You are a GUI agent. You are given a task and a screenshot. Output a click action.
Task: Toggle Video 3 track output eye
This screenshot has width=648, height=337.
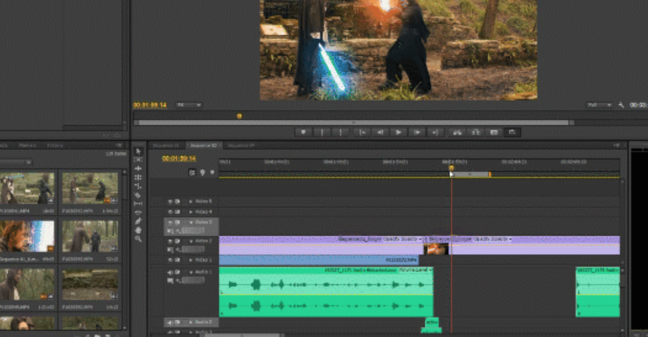(x=170, y=222)
